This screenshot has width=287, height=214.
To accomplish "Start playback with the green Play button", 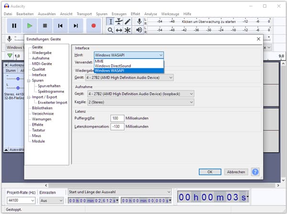I will point(30,26).
